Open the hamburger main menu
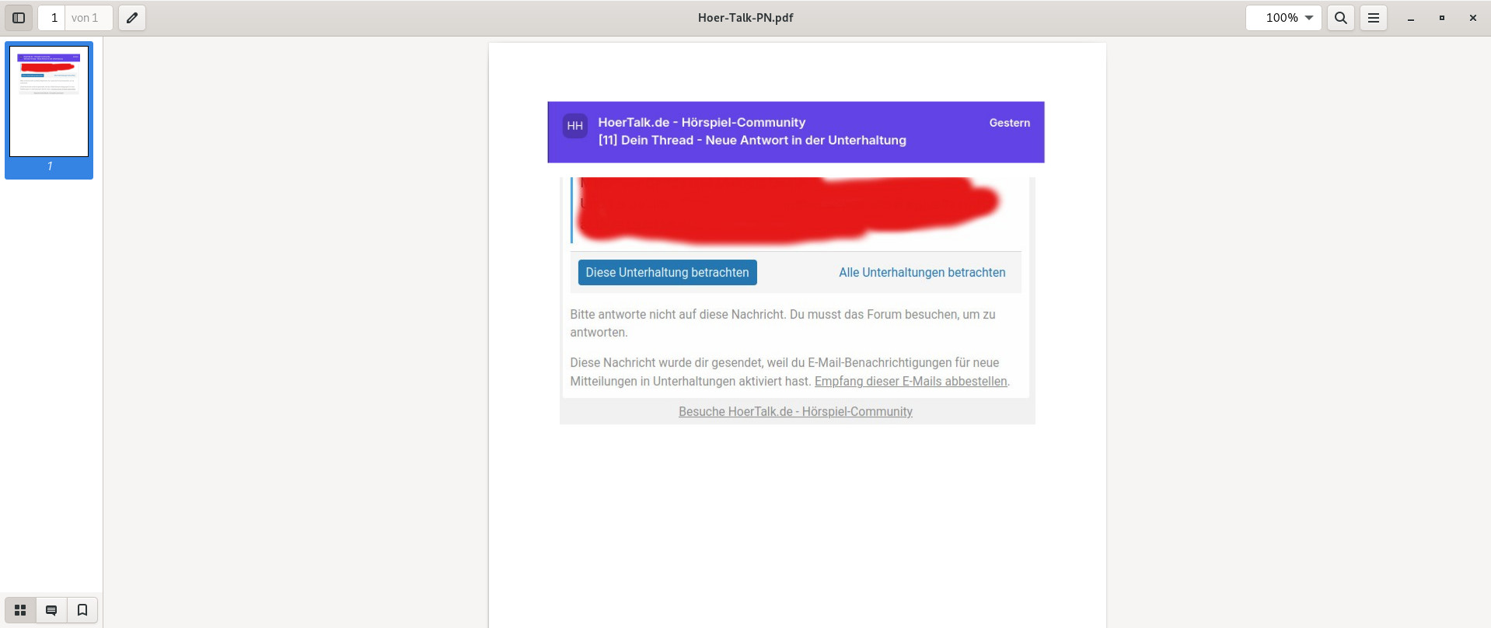This screenshot has height=628, width=1491. [x=1374, y=18]
